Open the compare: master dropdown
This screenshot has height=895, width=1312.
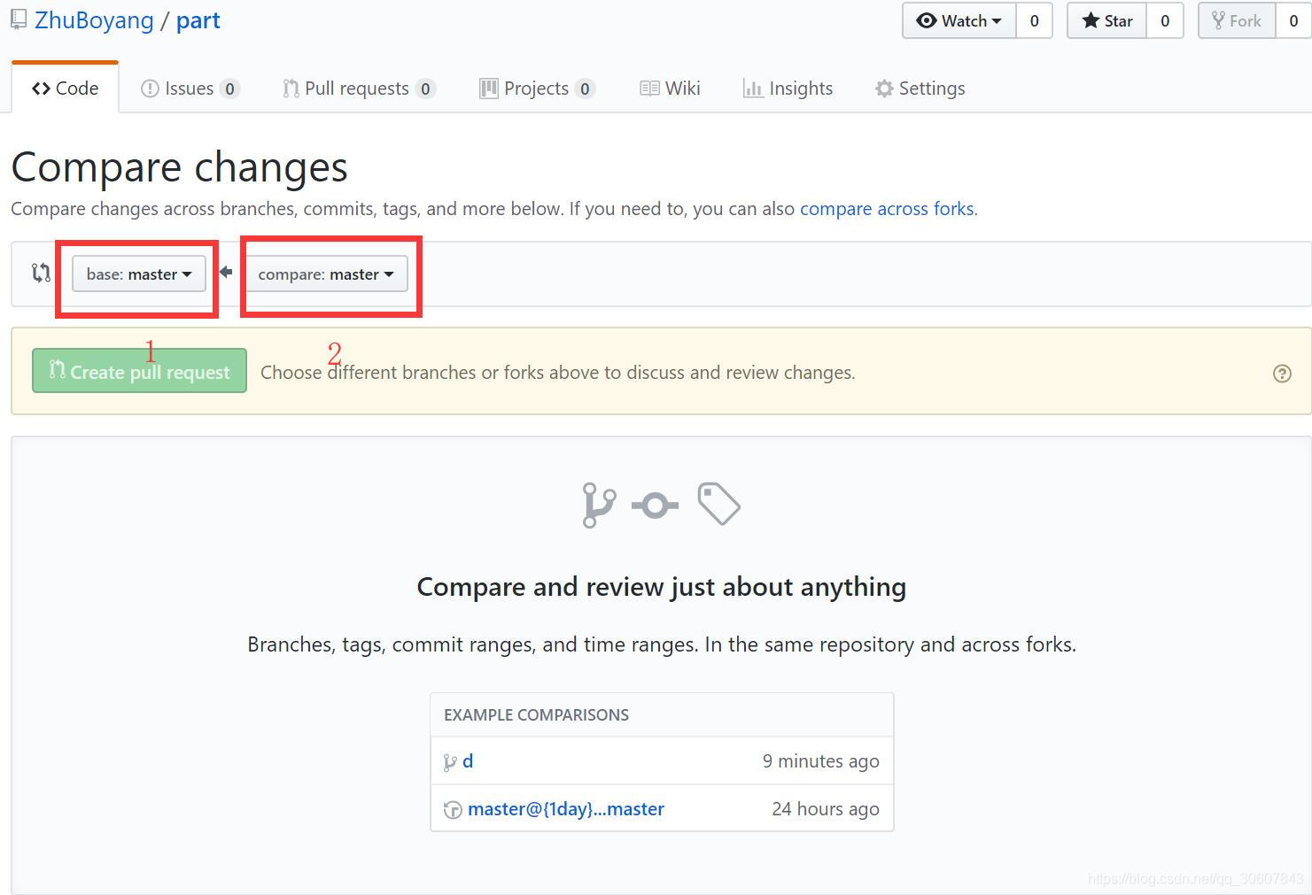point(326,274)
